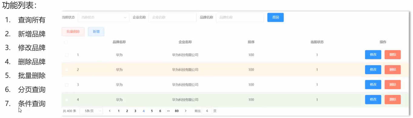The height and width of the screenshot is (118, 413).
Task: Click 删除 button in row 4
Action: pyautogui.click(x=393, y=100)
